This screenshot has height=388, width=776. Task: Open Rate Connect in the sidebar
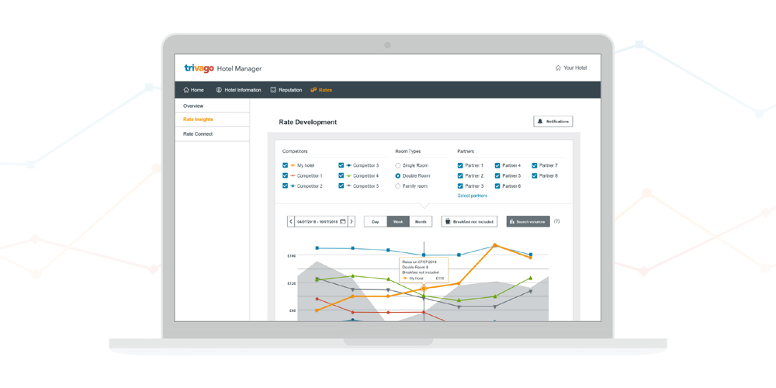click(x=198, y=134)
